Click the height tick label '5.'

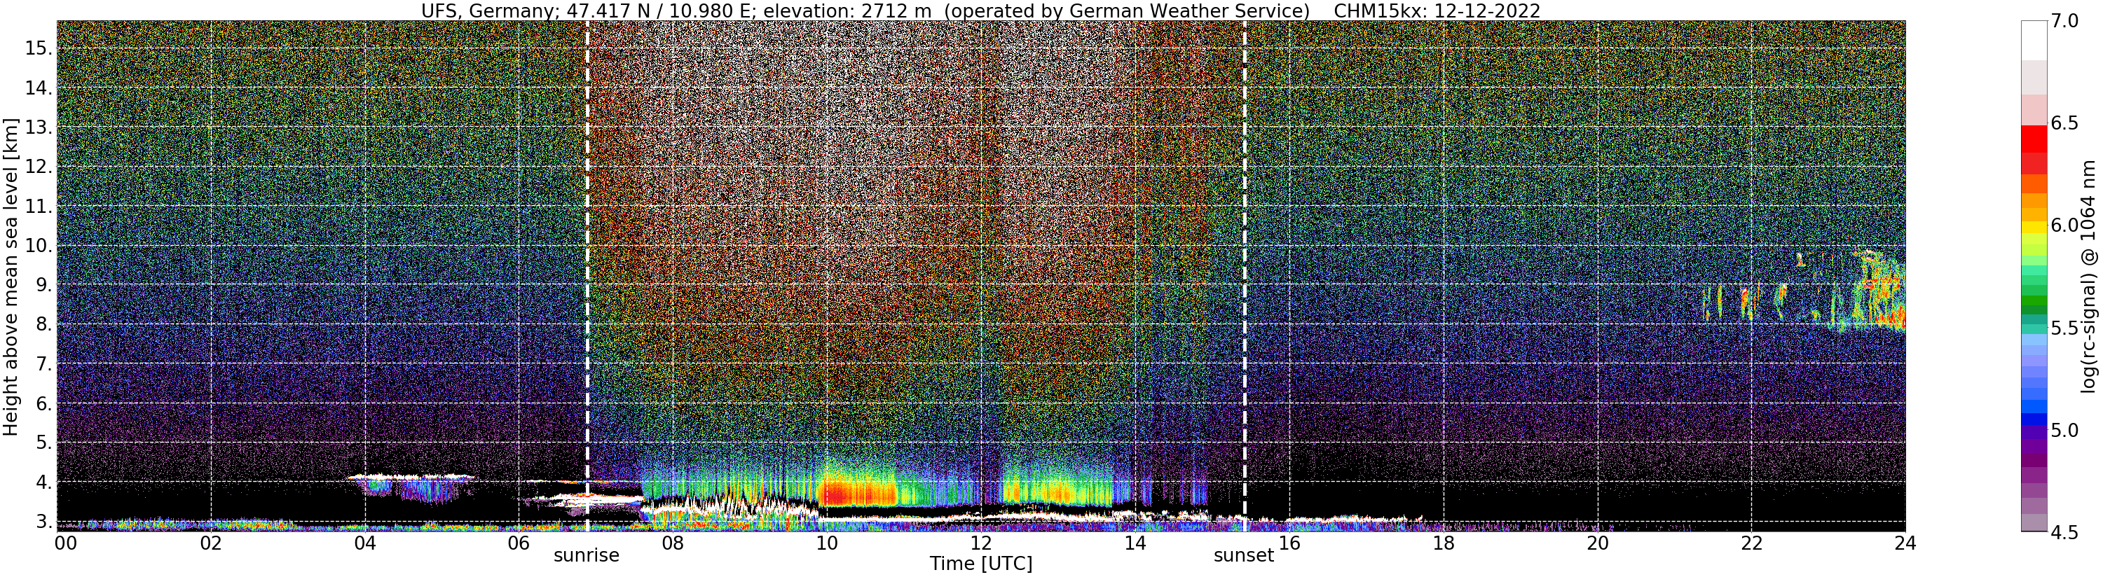click(43, 443)
